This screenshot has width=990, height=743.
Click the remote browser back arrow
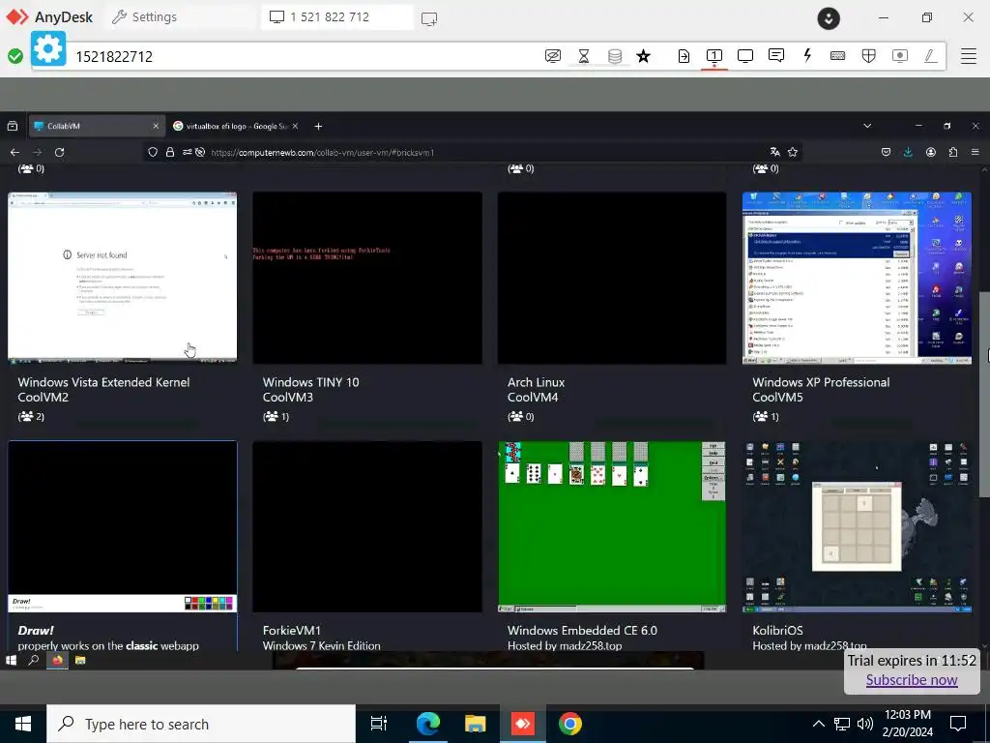[15, 152]
